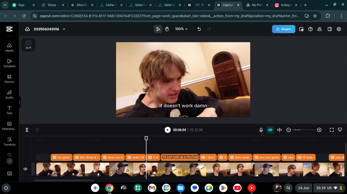The height and width of the screenshot is (194, 347).
Task: Open editor settings hexagon icon
Action: click(339, 29)
